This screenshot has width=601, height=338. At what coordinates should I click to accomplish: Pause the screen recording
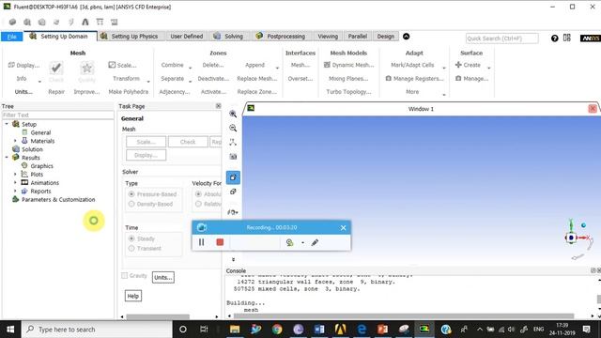click(x=201, y=242)
